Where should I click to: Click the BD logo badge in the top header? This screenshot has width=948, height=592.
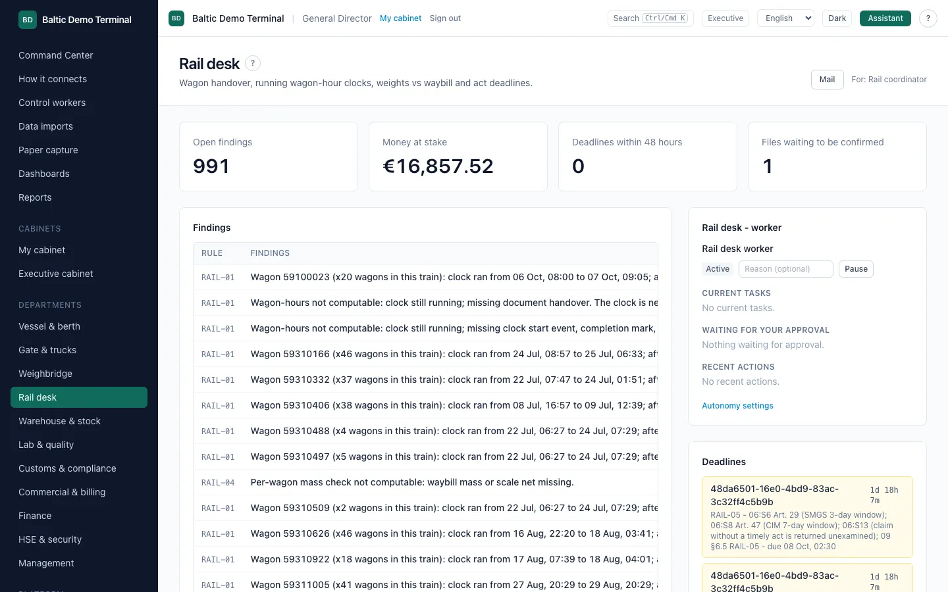click(x=176, y=18)
